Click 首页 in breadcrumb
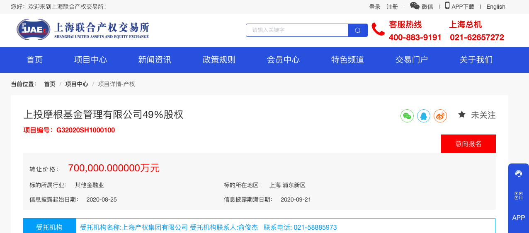The image size is (529, 233). (50, 84)
